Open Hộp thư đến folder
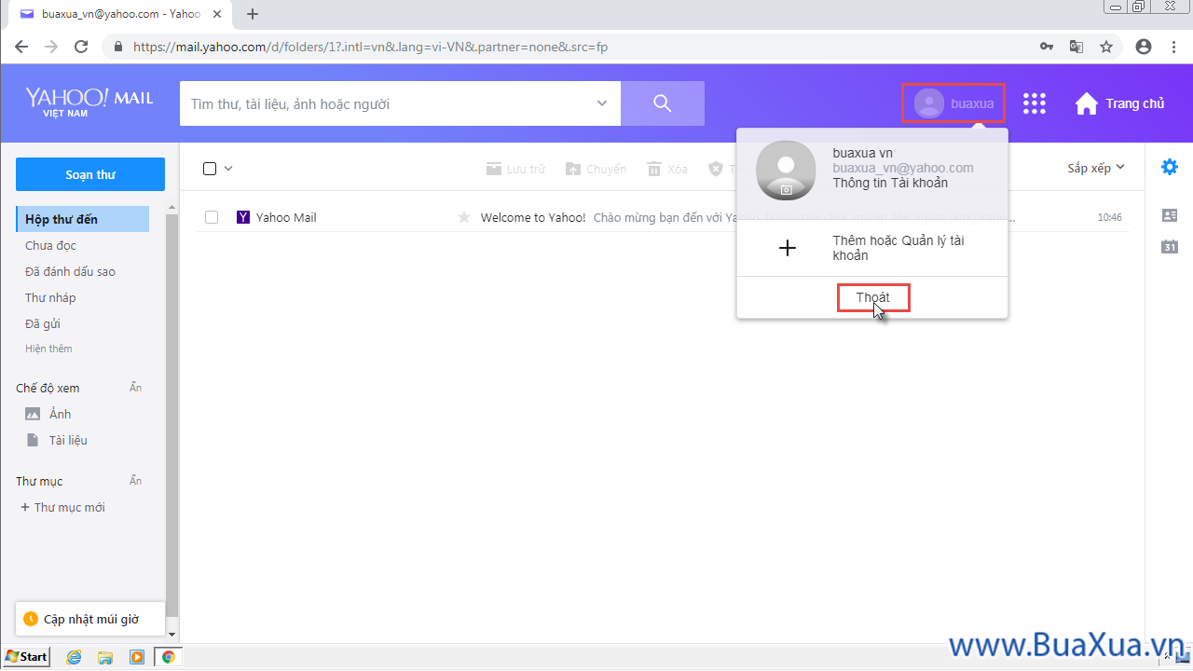The image size is (1193, 671). click(x=82, y=219)
